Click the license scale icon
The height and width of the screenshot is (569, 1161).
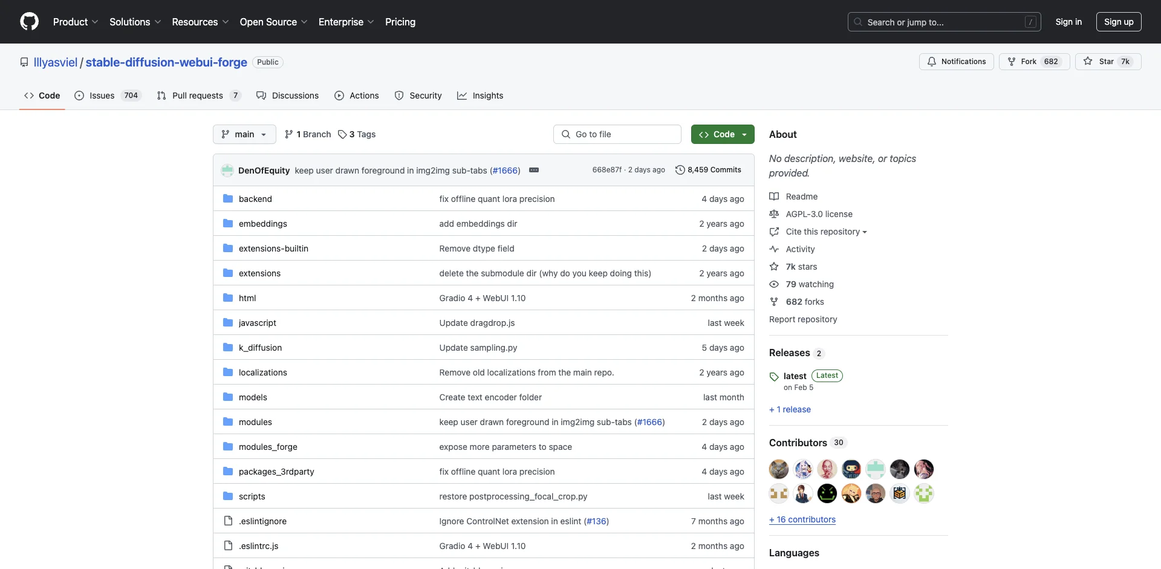click(x=774, y=214)
